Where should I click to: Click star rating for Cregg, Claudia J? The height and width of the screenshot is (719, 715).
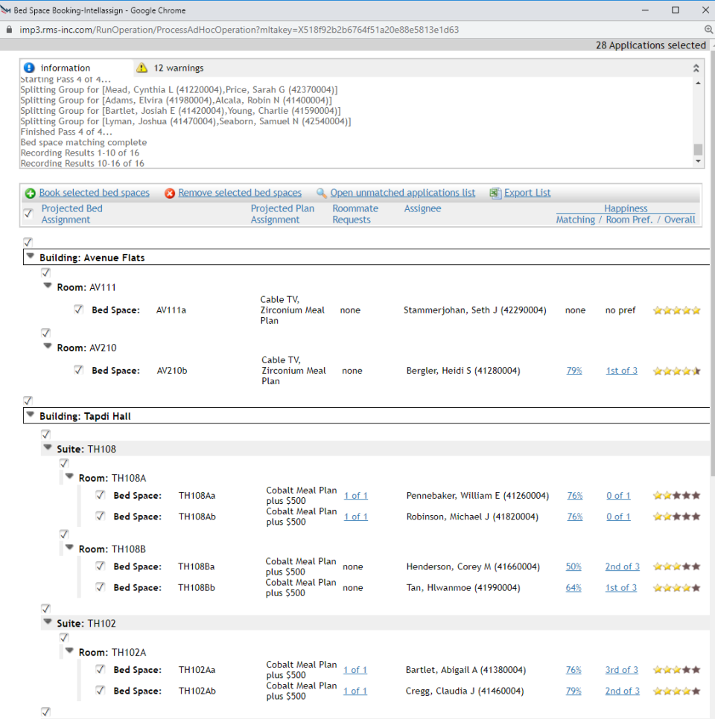[x=677, y=691]
